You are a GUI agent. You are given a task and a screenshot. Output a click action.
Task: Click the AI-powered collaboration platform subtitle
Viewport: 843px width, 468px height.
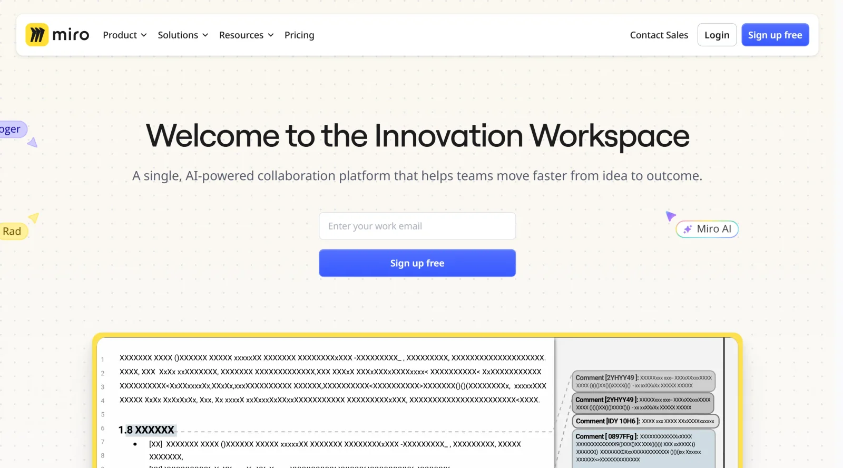(x=417, y=176)
